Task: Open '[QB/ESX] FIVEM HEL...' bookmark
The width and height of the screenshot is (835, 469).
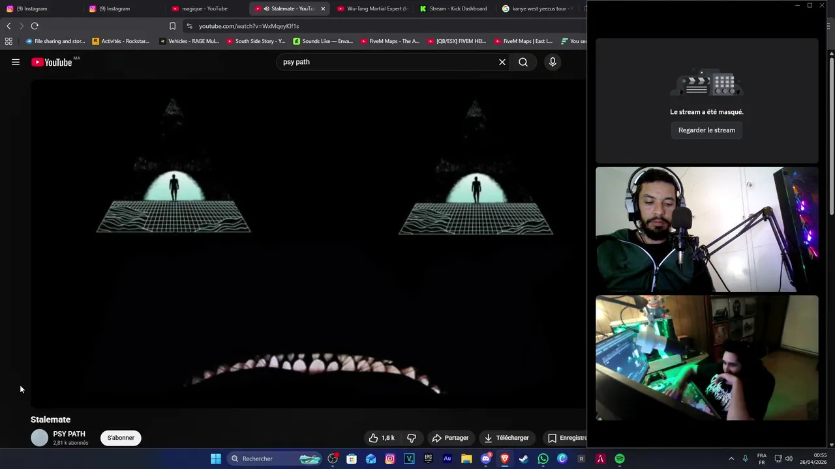Action: [457, 41]
